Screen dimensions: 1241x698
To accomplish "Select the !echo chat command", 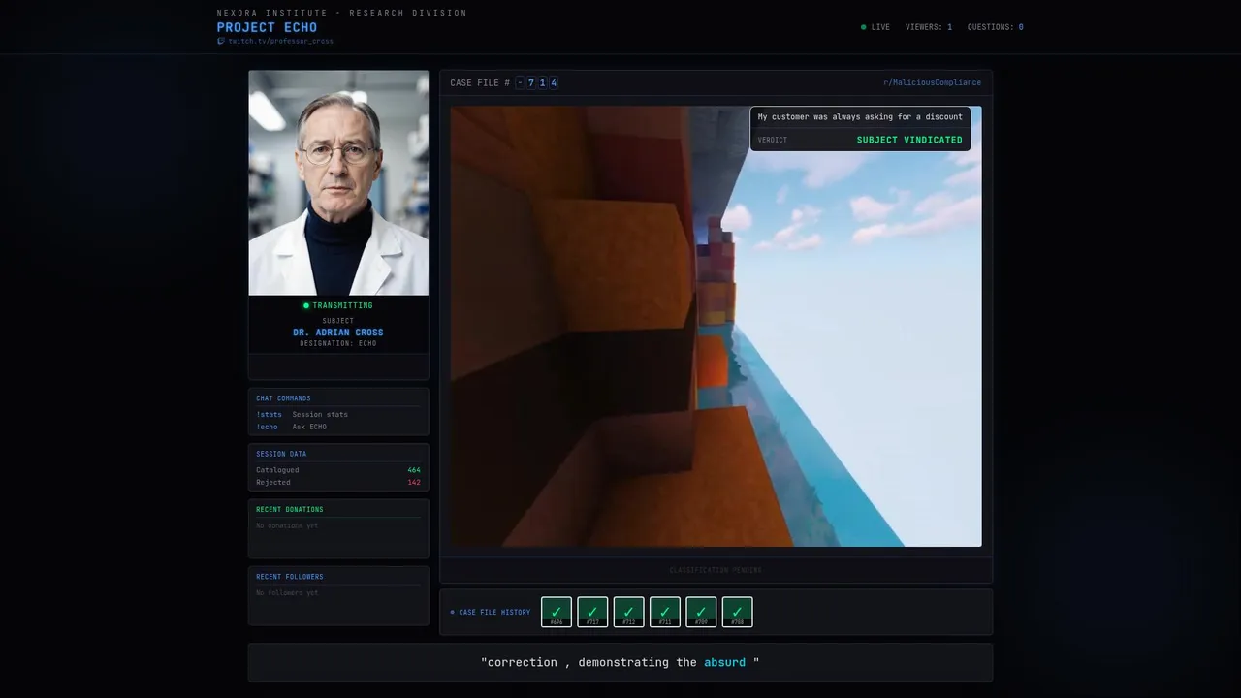I will 267,427.
